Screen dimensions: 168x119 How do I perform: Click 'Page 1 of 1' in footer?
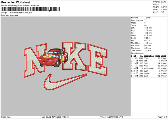[x=162, y=117]
